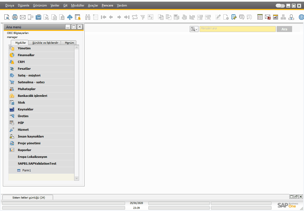This screenshot has width=304, height=211.
Task: Open the query manager database icon
Action: 234,17
